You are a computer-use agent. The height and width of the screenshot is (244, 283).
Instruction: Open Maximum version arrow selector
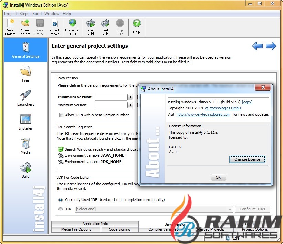(x=130, y=105)
